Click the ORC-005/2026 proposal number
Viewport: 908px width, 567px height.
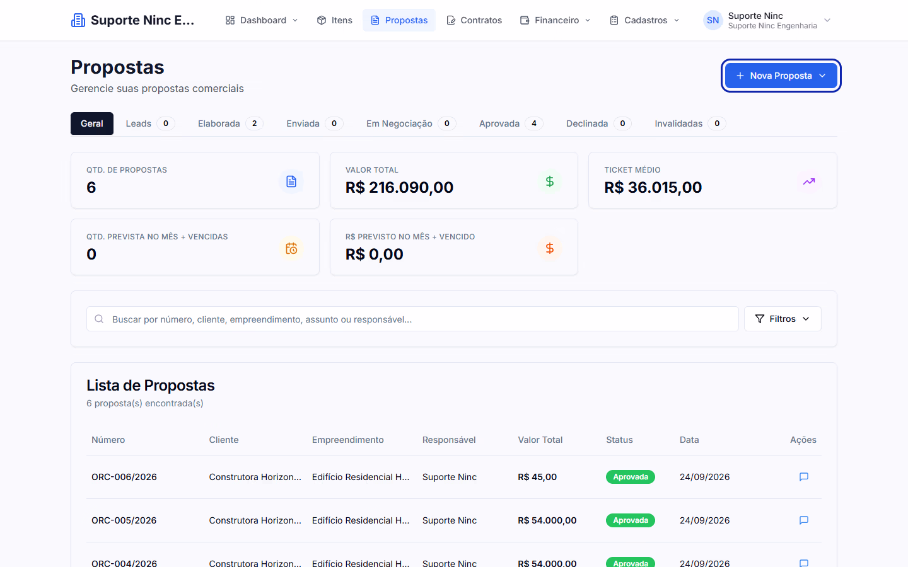point(124,520)
